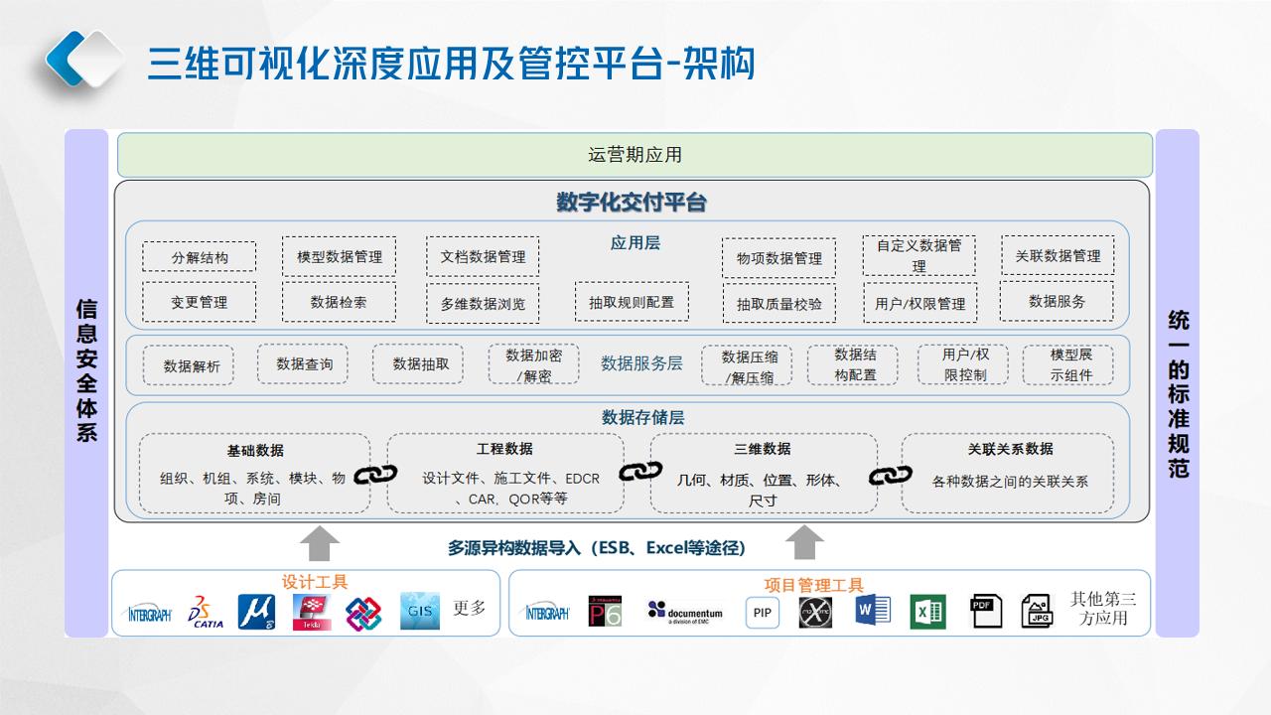Select the 物项数据管理 box

pos(779,258)
